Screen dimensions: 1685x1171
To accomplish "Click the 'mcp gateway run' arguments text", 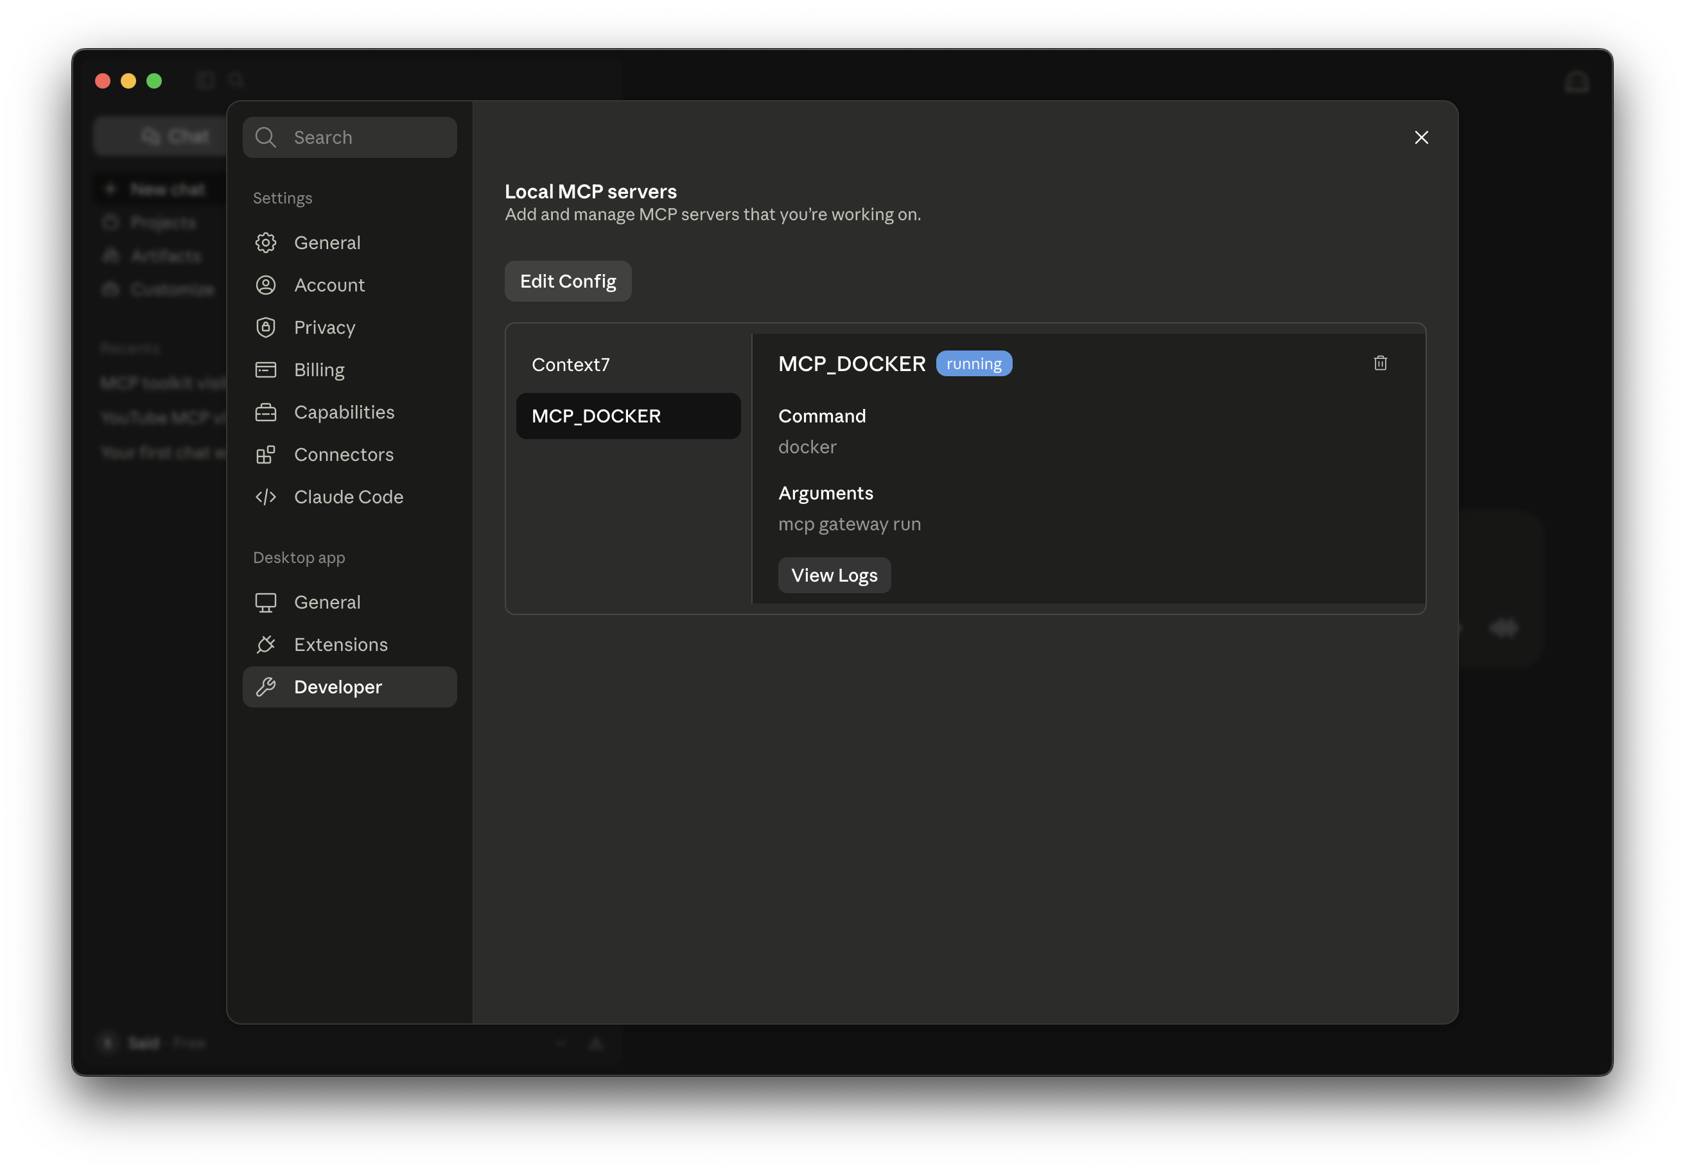I will 849,524.
